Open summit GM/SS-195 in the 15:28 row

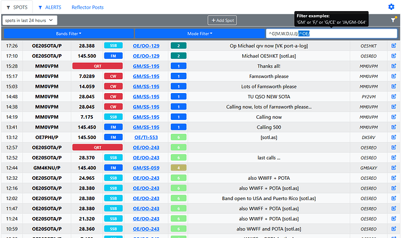[x=146, y=66]
